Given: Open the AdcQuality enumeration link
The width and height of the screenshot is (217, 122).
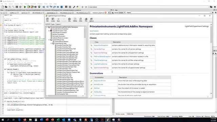Looking at the screenshot, I should [98, 92].
